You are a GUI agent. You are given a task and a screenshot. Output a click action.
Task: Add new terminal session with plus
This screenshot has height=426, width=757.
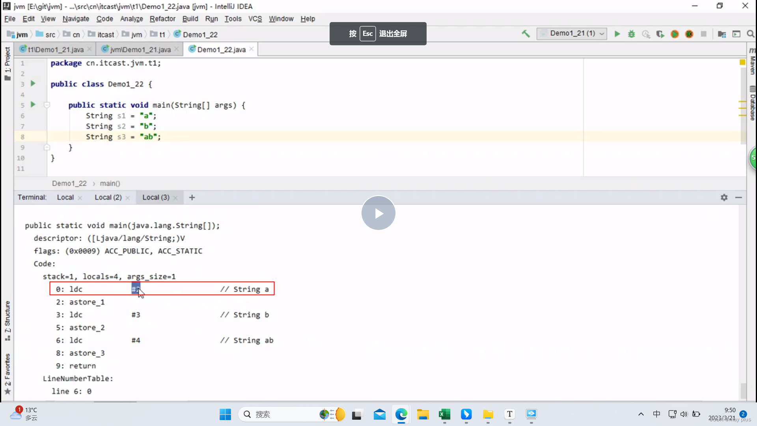(192, 197)
